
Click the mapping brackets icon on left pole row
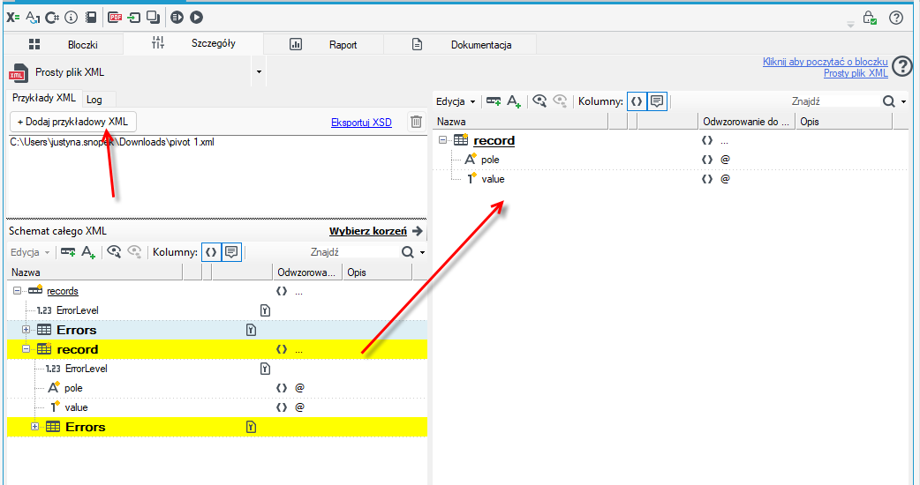tap(282, 388)
